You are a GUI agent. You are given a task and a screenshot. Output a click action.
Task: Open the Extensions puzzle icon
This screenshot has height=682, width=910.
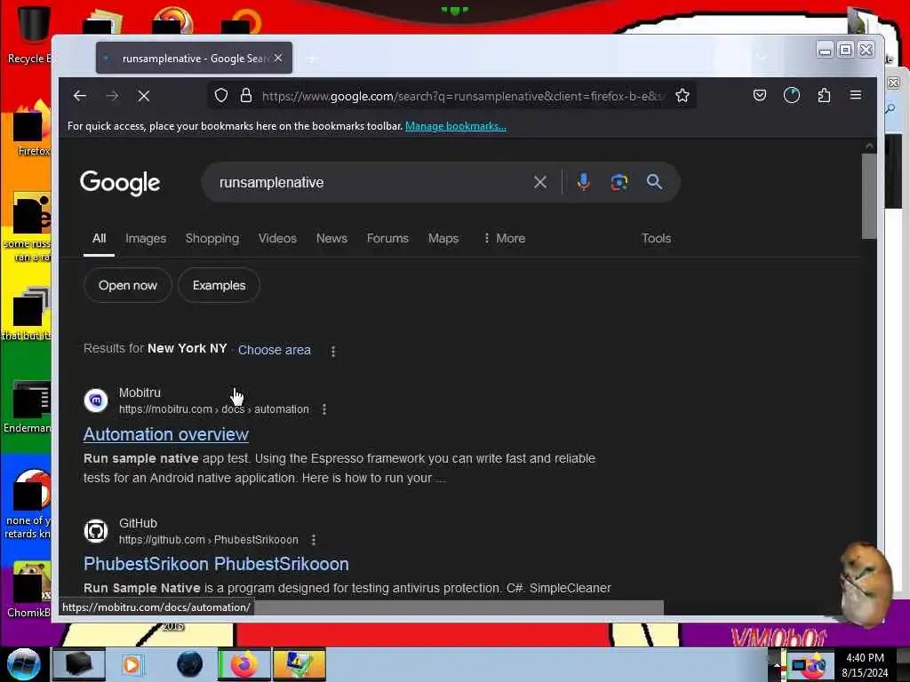point(824,95)
